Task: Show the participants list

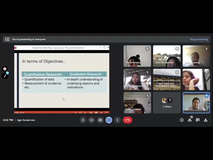Action: pyautogui.click(x=190, y=120)
